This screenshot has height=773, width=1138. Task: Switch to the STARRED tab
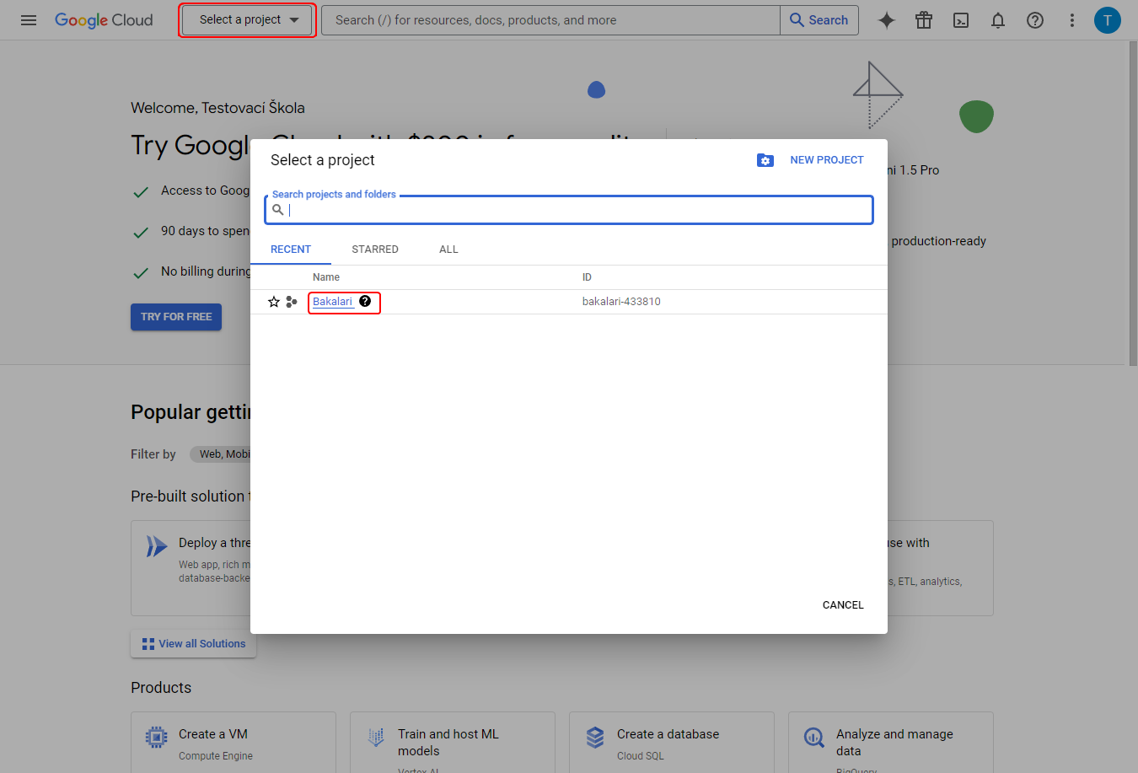point(375,250)
